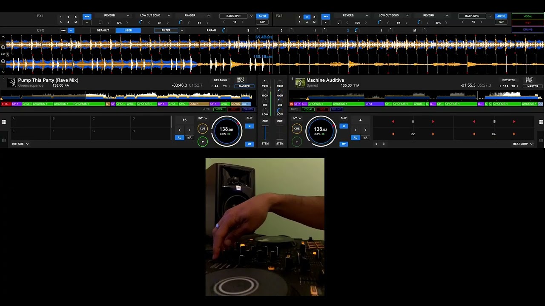Enable SLIP mode on deck 1
This screenshot has width=545, height=306.
[x=250, y=118]
